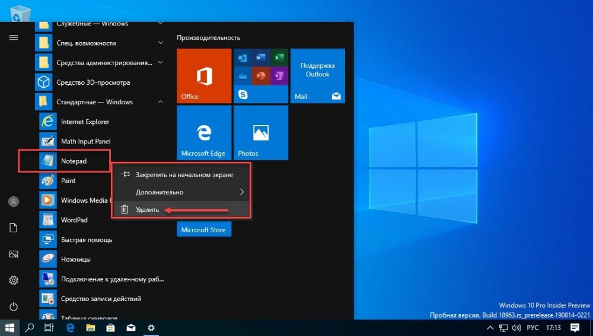The image size is (593, 336).
Task: Open the Office tile
Action: [x=204, y=76]
